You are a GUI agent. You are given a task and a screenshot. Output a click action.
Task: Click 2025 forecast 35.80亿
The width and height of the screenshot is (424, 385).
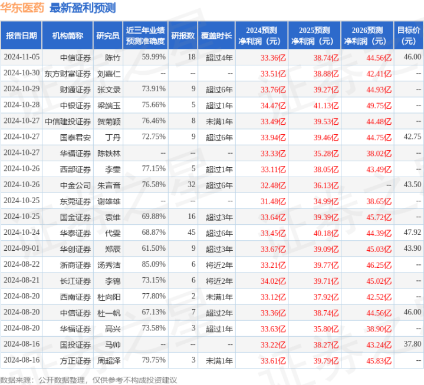(326, 328)
